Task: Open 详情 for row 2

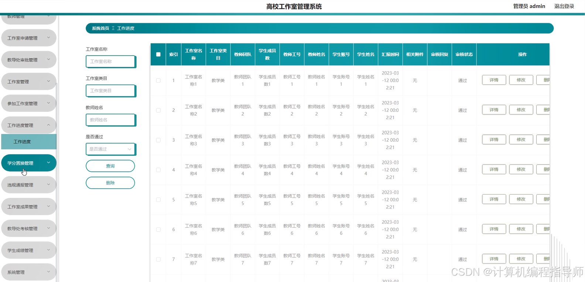Action: pyautogui.click(x=494, y=110)
